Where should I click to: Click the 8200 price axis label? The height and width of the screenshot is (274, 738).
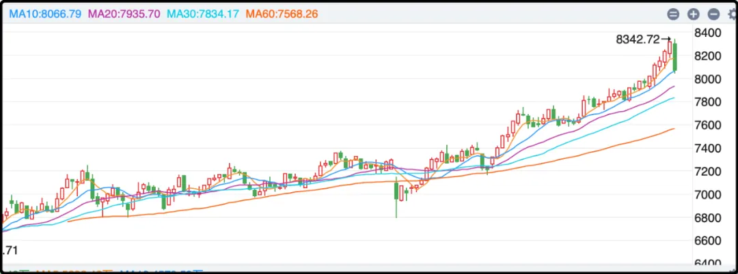[x=708, y=56]
